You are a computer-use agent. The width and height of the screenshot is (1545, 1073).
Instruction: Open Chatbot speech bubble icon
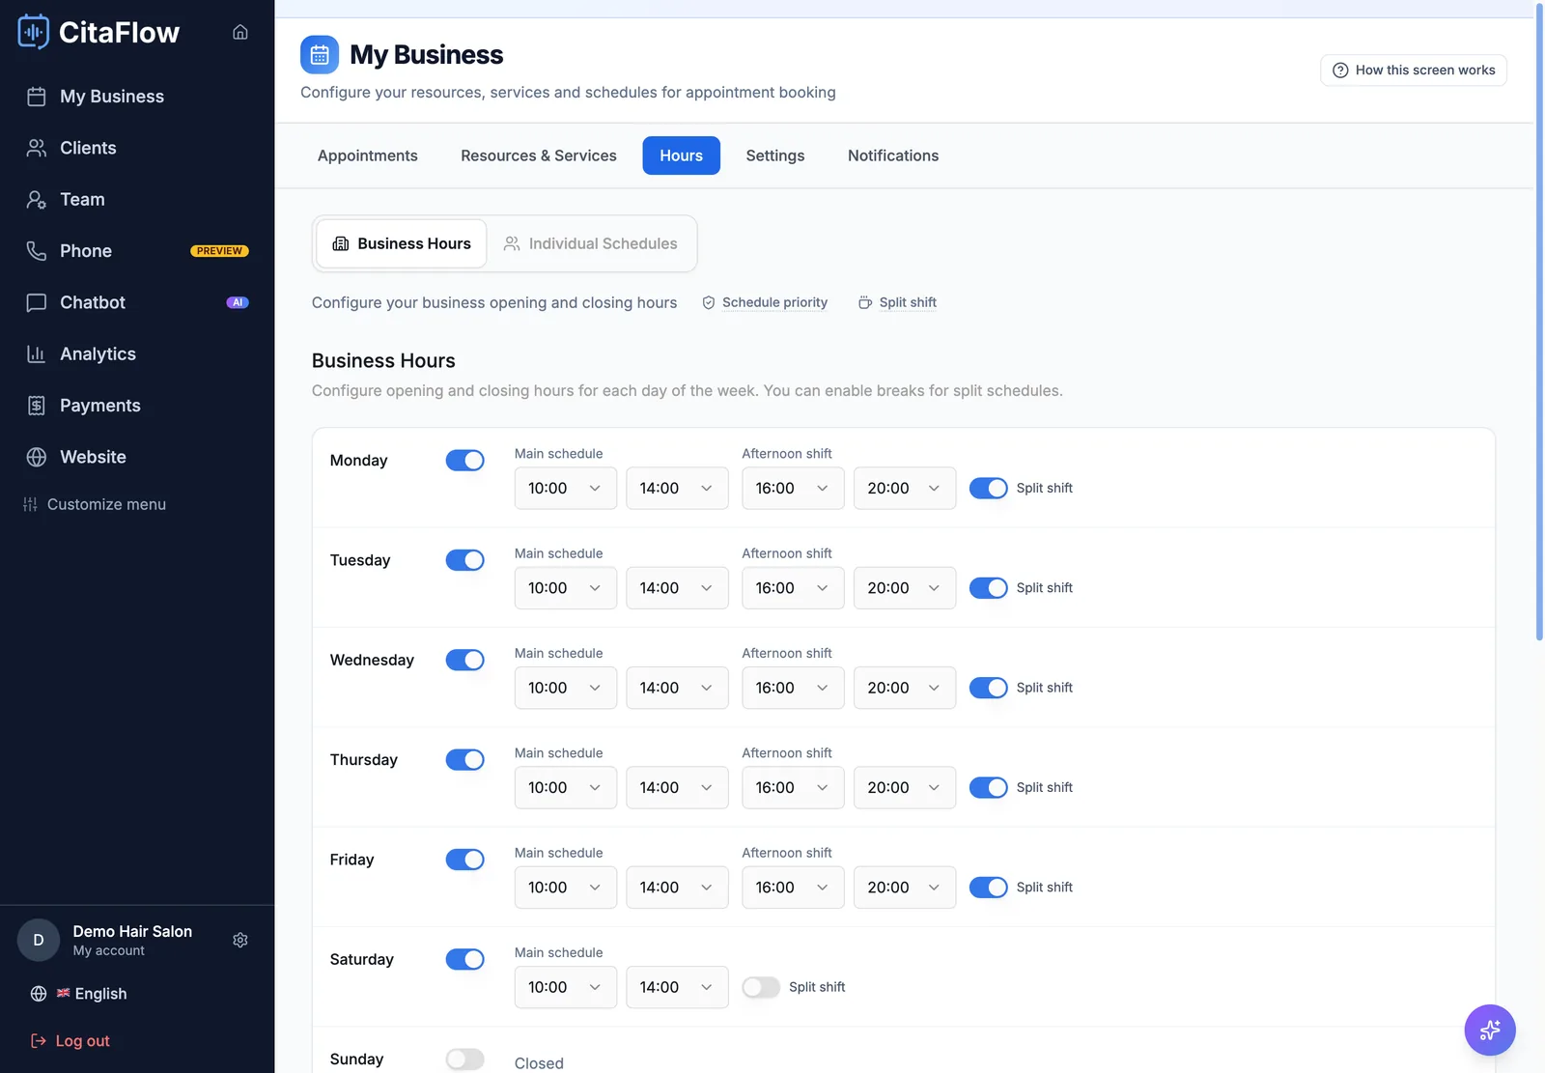[37, 302]
